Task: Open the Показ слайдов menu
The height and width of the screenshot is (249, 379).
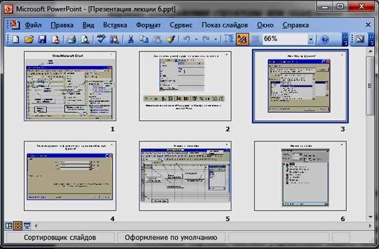Action: [225, 25]
